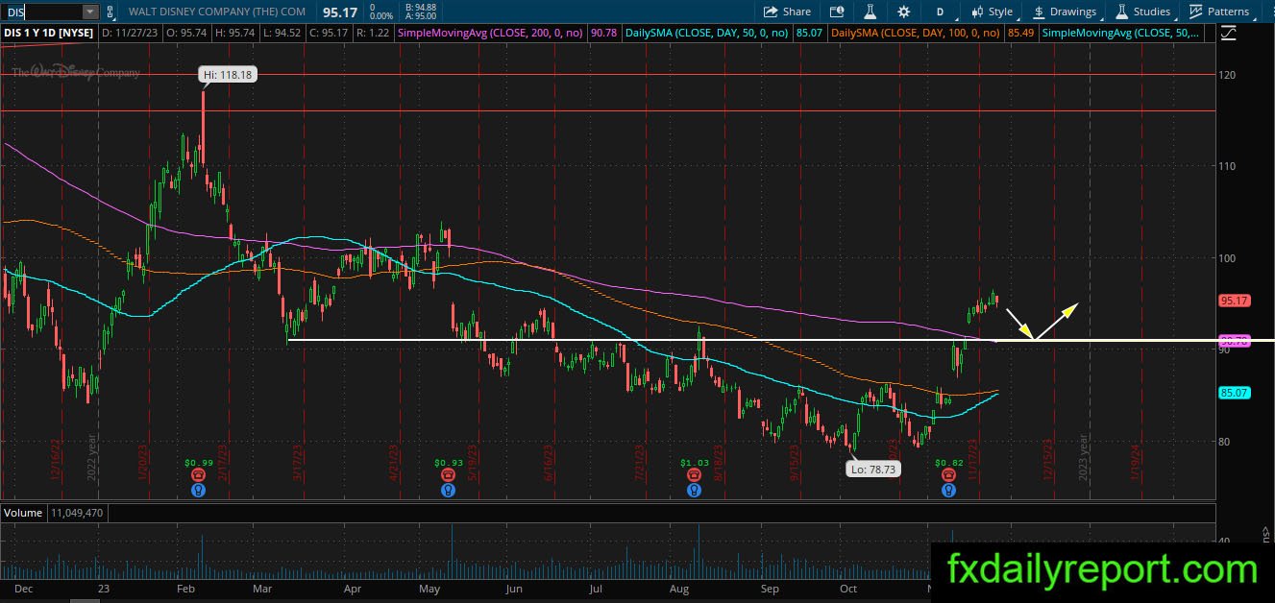
Task: Click the SimpleMovingAvg 200 study label
Action: click(491, 33)
